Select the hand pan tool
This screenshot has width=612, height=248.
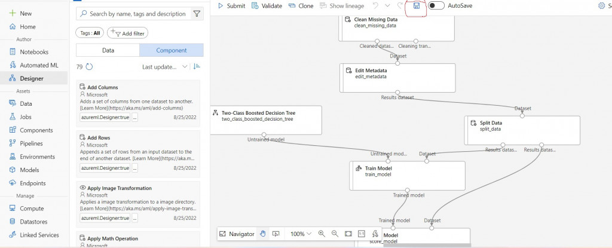point(263,234)
